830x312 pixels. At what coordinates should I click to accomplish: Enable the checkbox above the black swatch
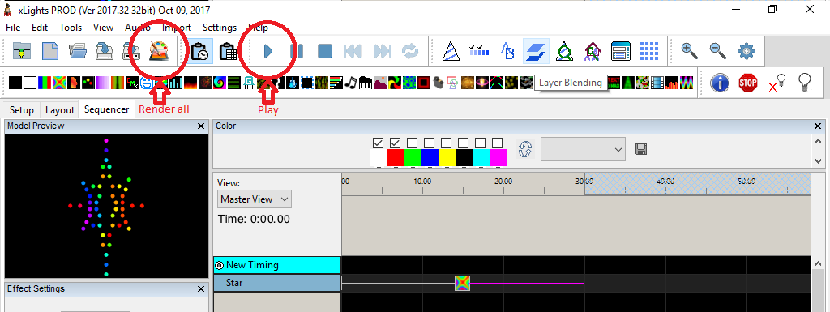(463, 143)
